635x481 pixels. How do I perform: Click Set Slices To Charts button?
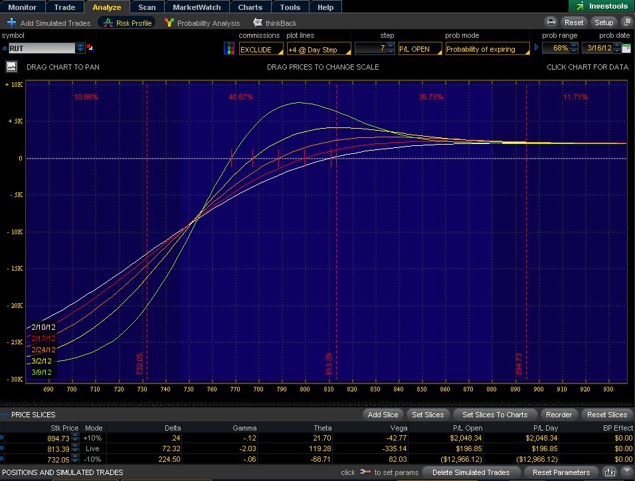click(495, 415)
